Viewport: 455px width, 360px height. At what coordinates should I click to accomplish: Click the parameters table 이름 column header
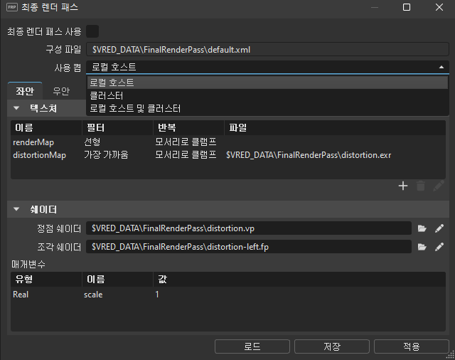click(117, 280)
